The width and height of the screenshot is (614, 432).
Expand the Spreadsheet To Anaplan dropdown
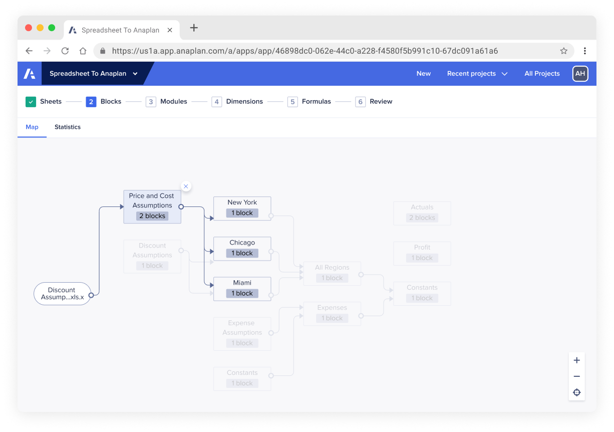pyautogui.click(x=135, y=74)
